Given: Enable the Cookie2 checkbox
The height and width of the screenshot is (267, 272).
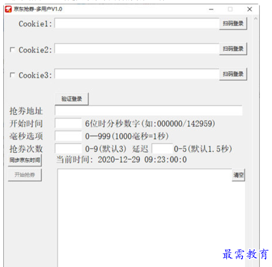Looking at the screenshot, I should coord(12,50).
